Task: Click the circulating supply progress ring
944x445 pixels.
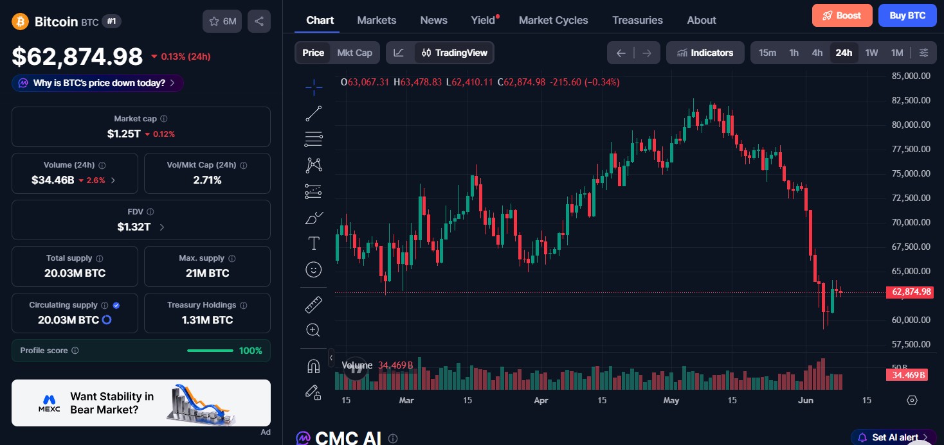Action: [107, 320]
